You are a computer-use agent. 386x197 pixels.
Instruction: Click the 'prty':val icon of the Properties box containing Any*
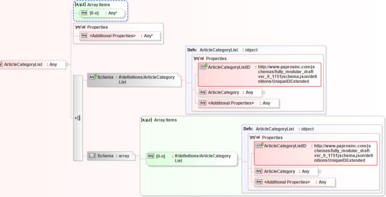click(80, 27)
